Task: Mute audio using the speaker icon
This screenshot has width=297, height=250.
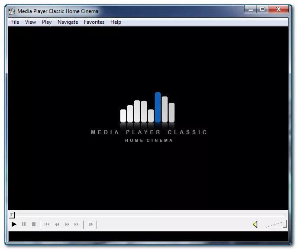Action: (x=255, y=224)
